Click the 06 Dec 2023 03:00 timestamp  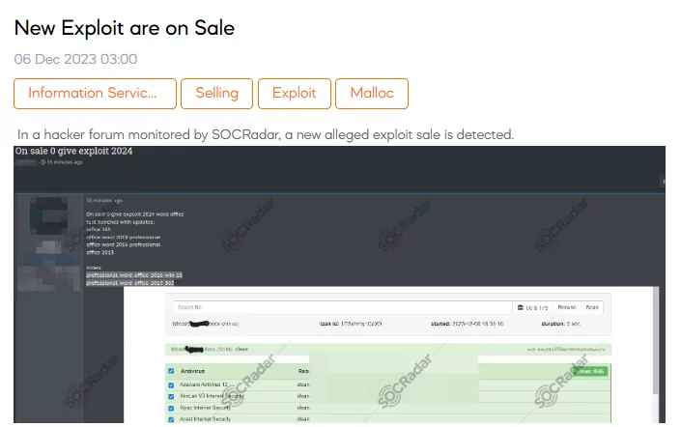coord(75,59)
